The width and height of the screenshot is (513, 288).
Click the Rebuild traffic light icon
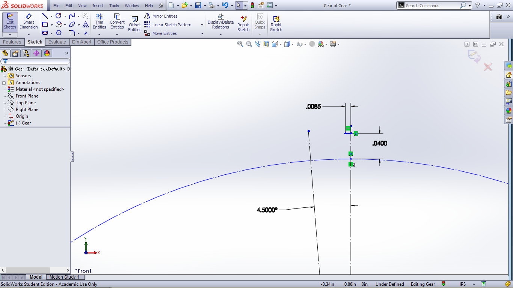[252, 6]
